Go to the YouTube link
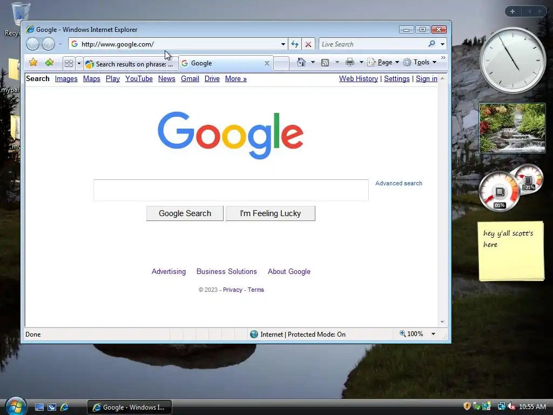The image size is (553, 415). click(139, 79)
